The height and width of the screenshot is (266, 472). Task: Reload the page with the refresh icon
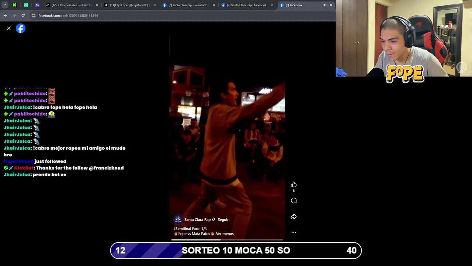pos(23,16)
